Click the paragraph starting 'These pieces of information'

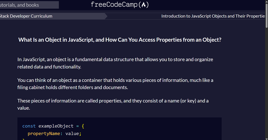point(113,104)
